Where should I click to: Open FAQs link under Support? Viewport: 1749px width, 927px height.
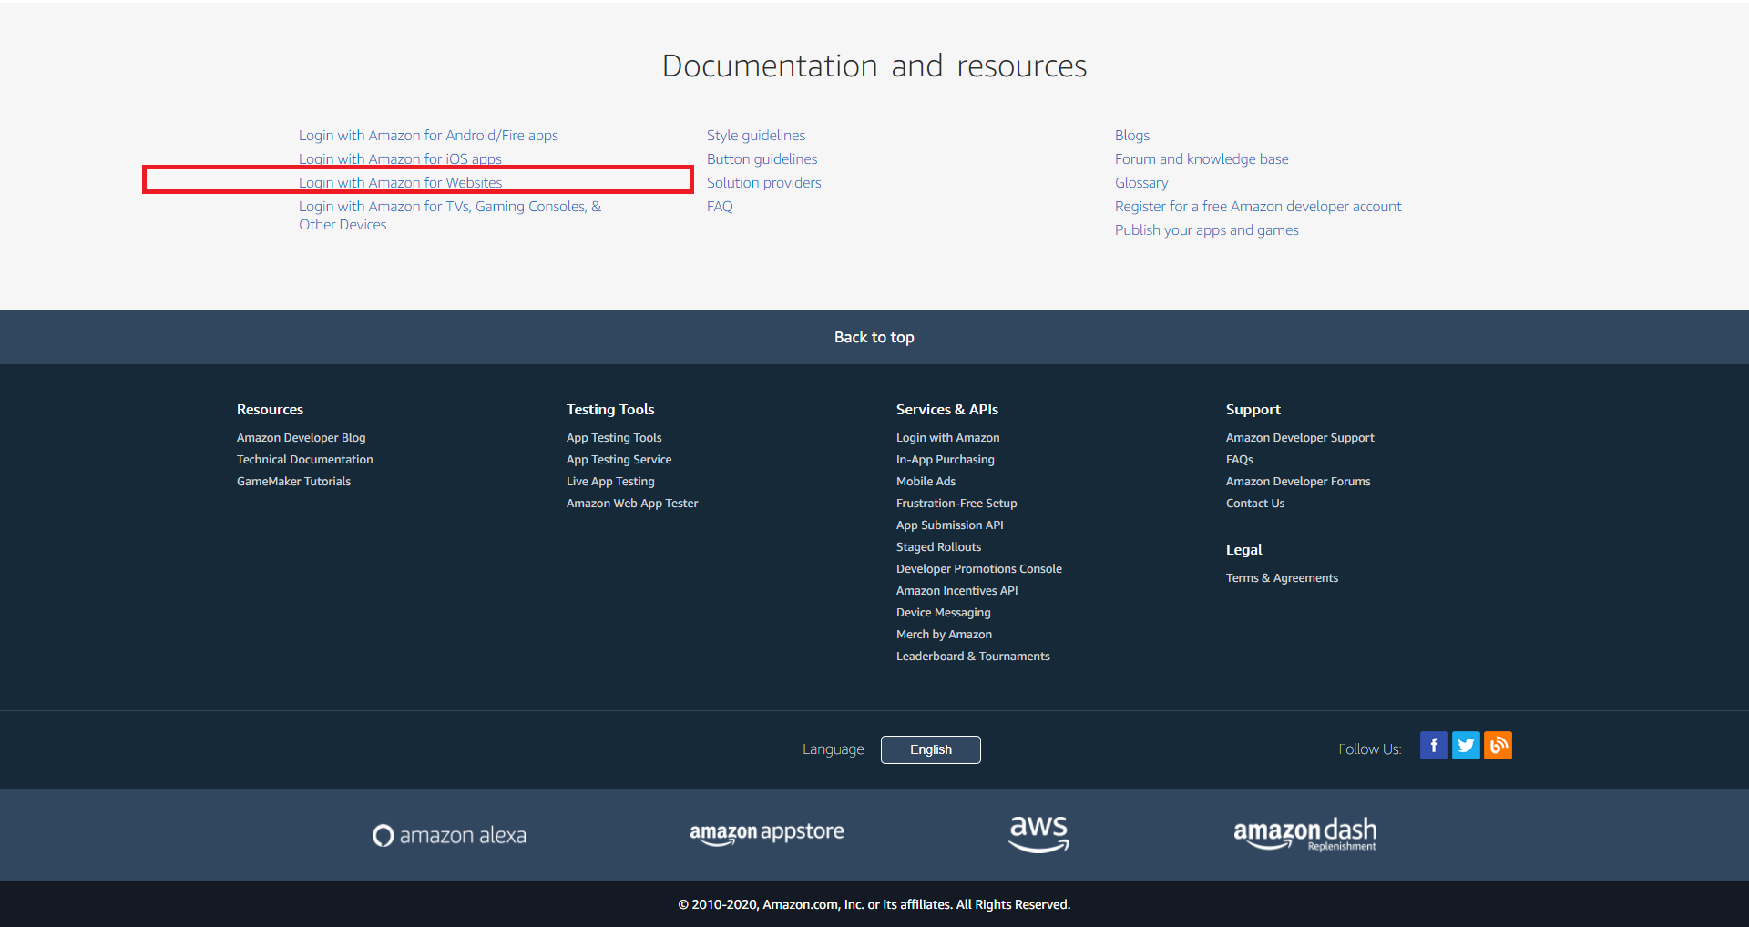[x=1240, y=459]
